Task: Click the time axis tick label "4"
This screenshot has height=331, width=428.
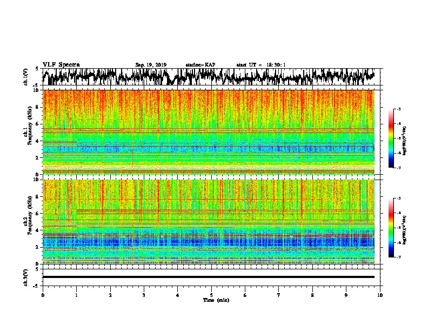Action: (x=178, y=295)
